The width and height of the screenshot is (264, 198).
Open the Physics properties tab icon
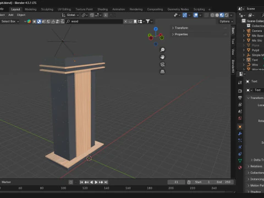[x=240, y=147]
